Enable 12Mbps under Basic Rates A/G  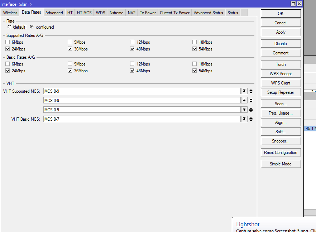coord(132,64)
